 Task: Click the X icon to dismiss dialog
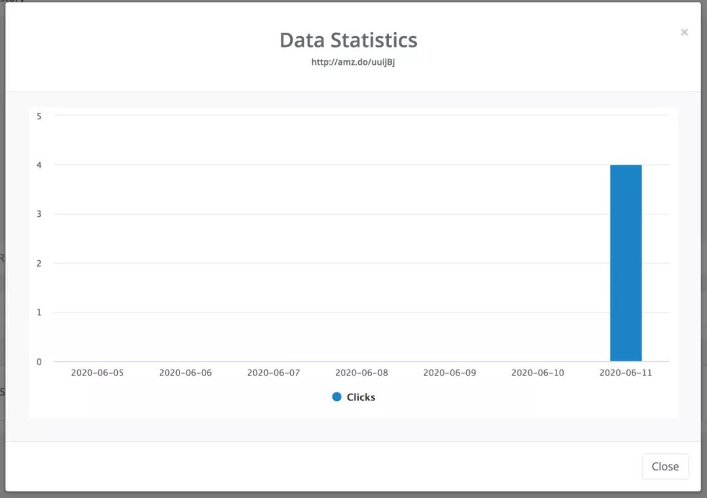684,32
